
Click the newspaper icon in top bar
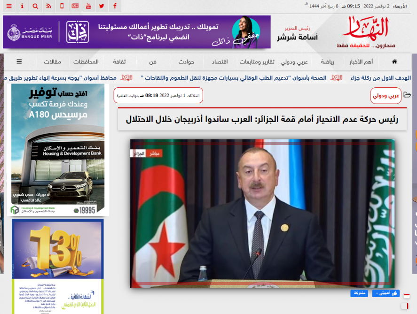75,6
